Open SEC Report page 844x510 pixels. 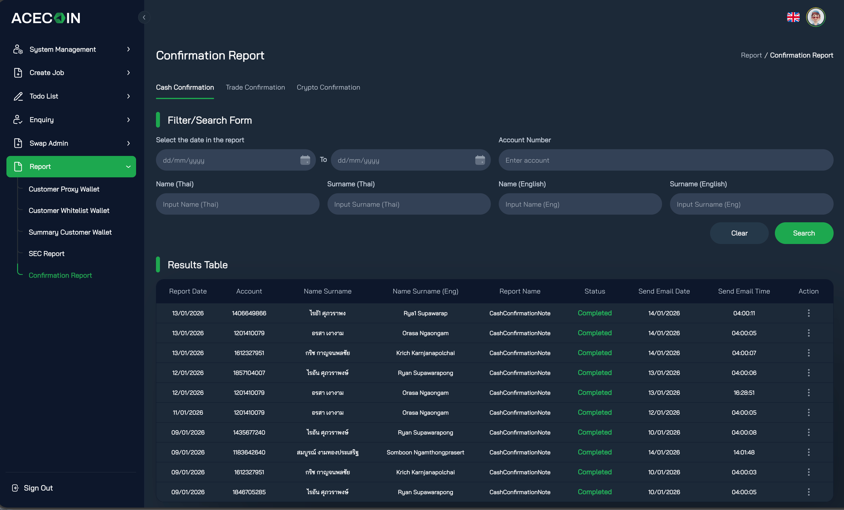46,253
